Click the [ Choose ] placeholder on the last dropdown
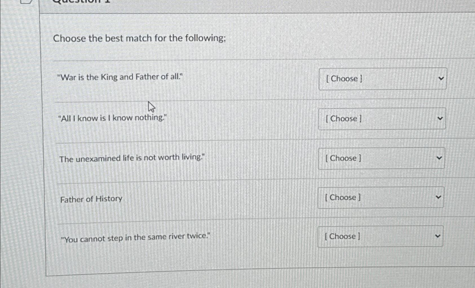The height and width of the screenshot is (288, 475). pyautogui.click(x=343, y=236)
